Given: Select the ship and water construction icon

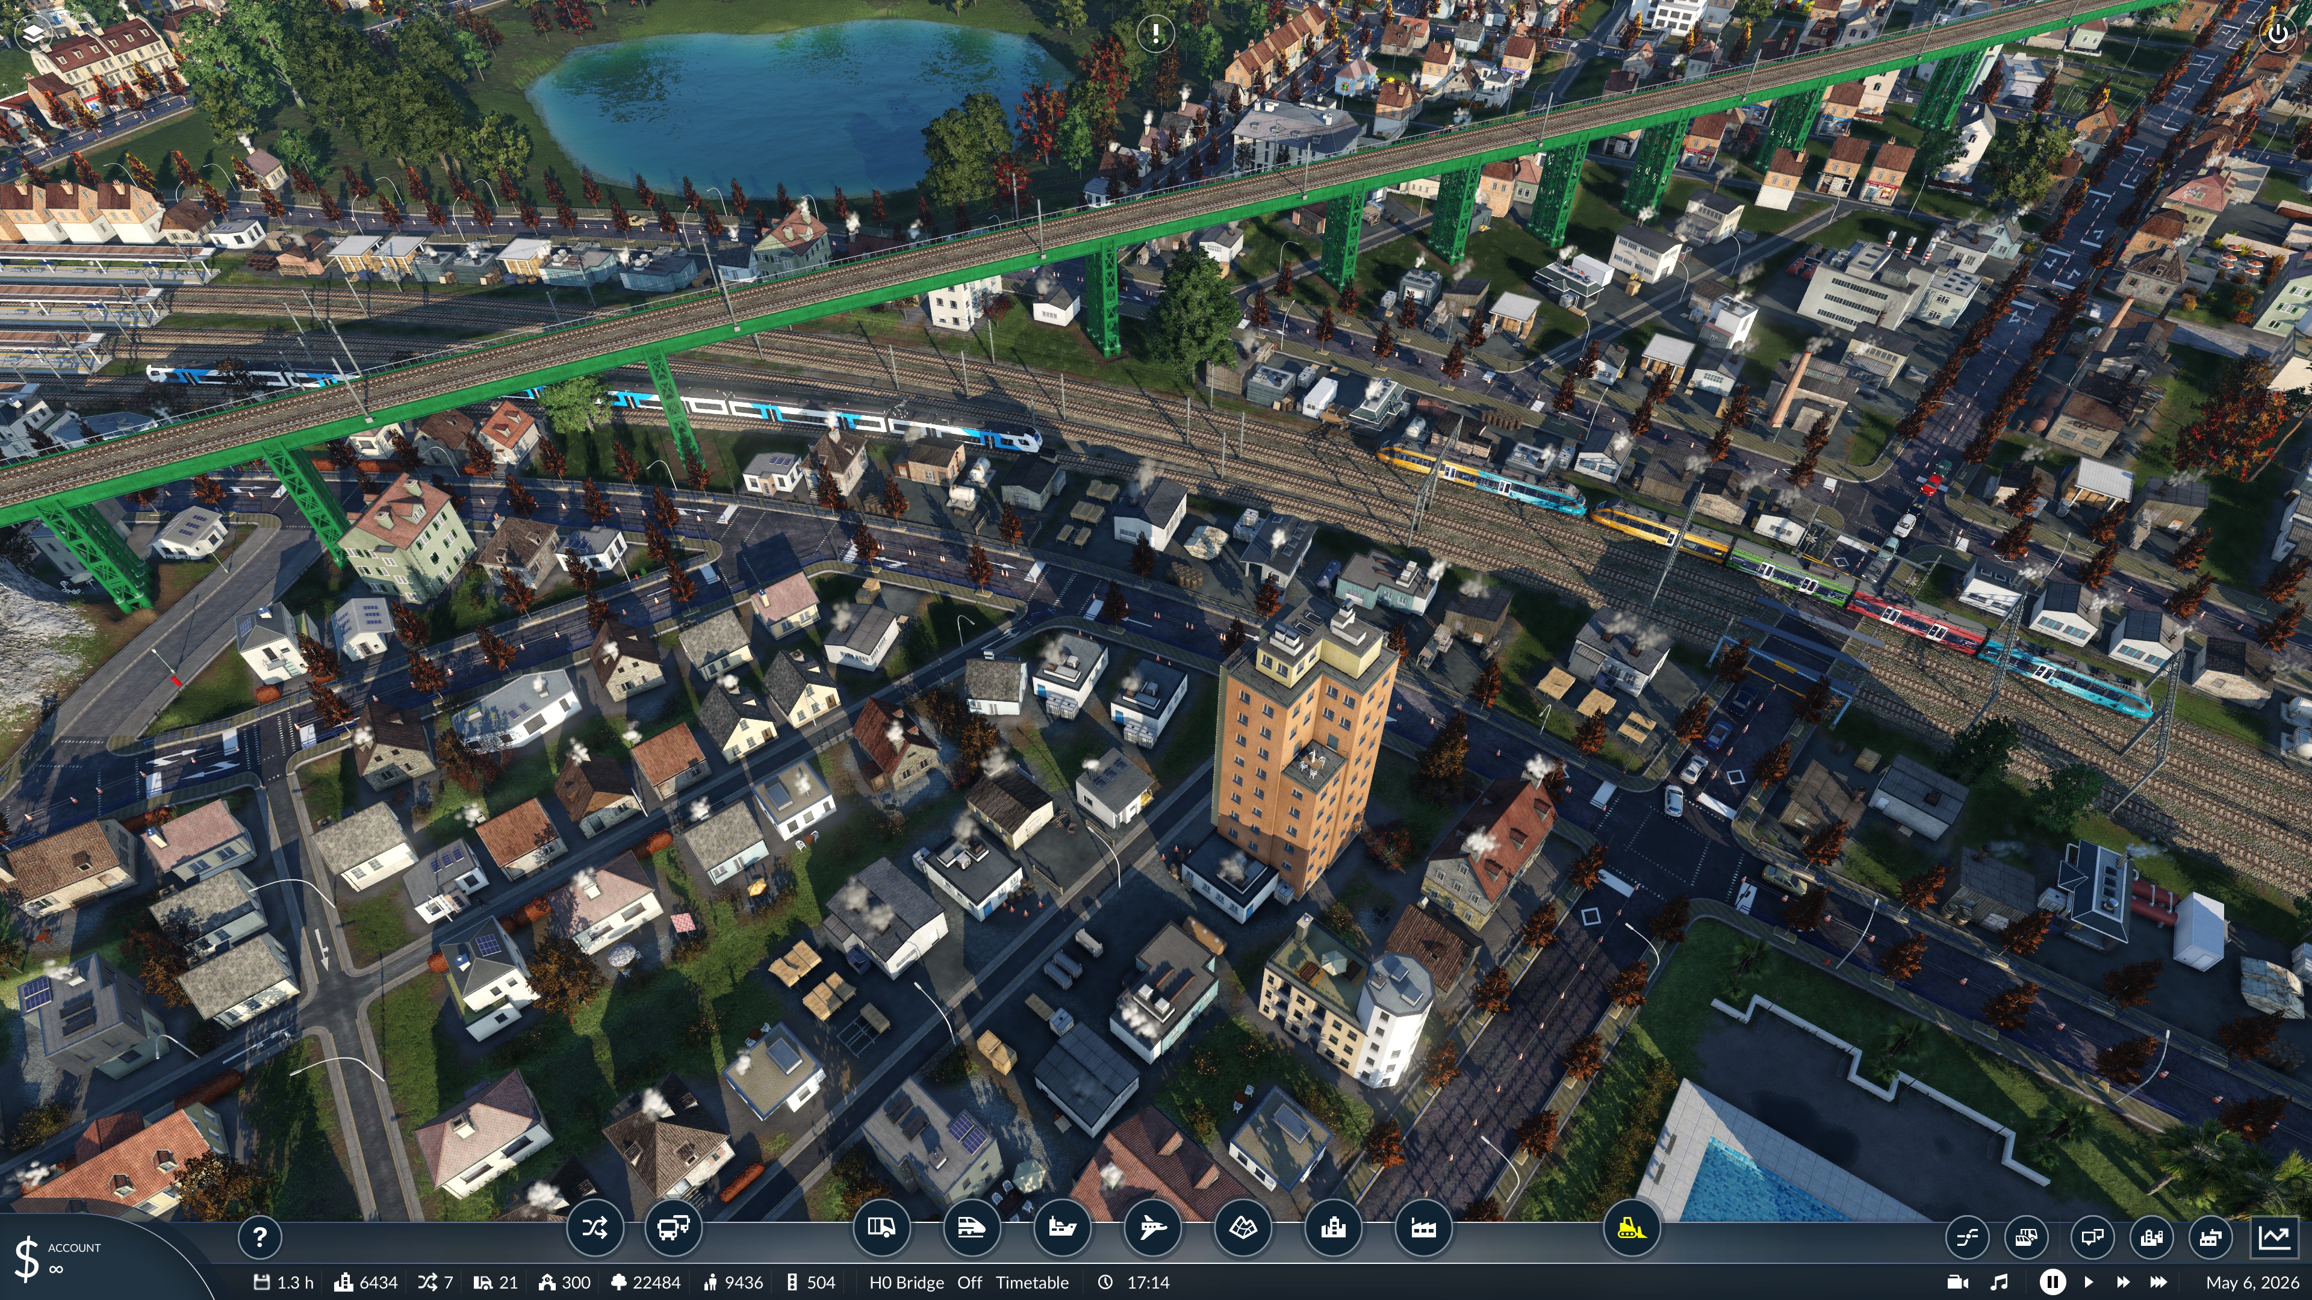Looking at the screenshot, I should point(1061,1227).
